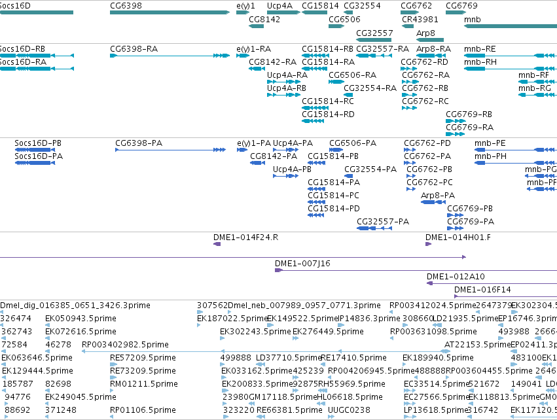Select the CG6398 gene bar
This screenshot has height=420, width=557.
click(170, 12)
